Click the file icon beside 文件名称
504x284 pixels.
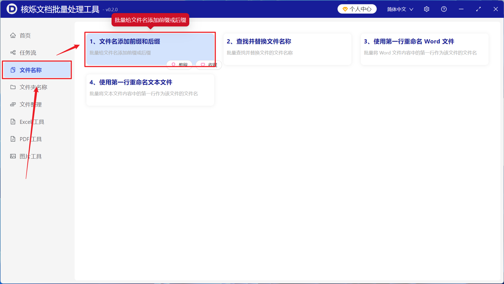click(13, 70)
